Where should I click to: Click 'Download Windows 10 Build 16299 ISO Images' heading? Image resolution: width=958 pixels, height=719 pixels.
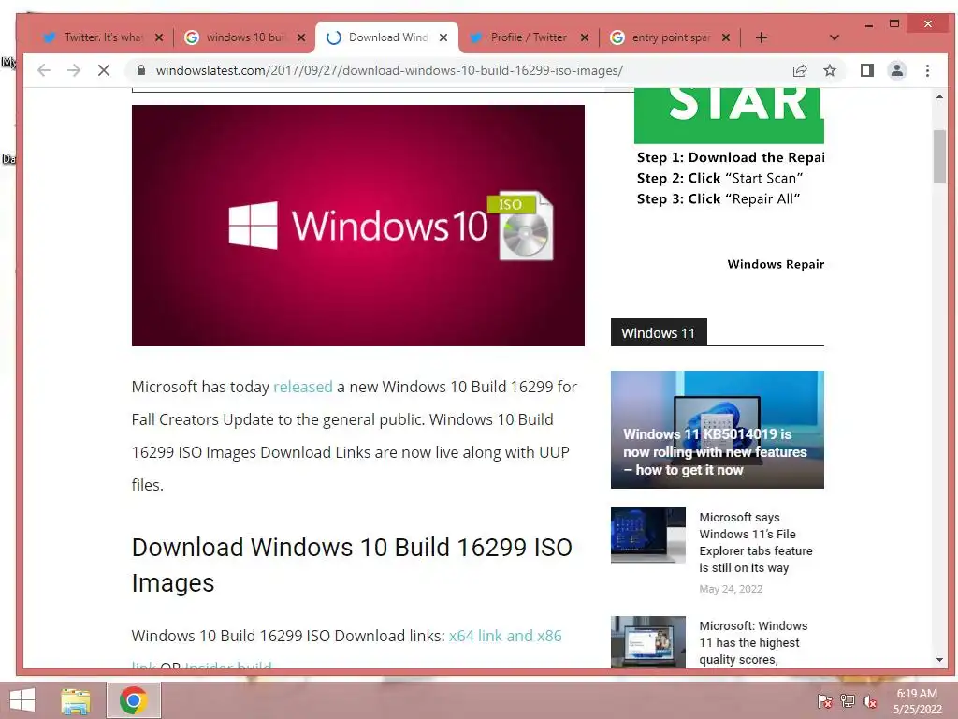[352, 565]
